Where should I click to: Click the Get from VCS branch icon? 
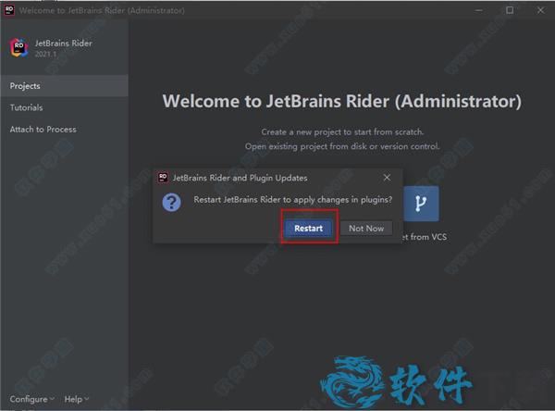point(421,201)
